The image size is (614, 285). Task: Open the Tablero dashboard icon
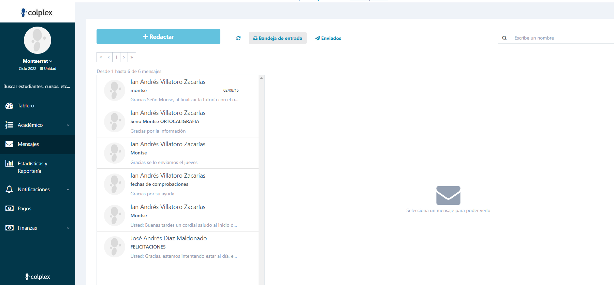click(x=9, y=106)
